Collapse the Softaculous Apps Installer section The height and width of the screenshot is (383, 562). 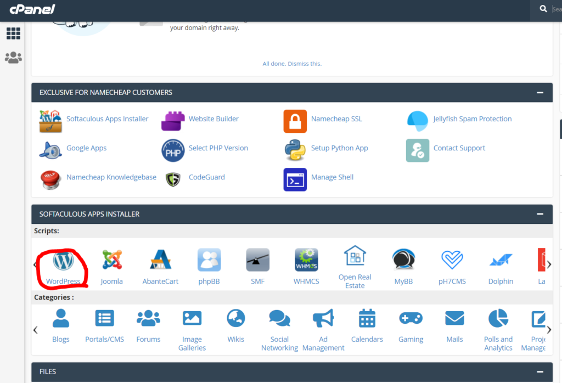tap(540, 214)
